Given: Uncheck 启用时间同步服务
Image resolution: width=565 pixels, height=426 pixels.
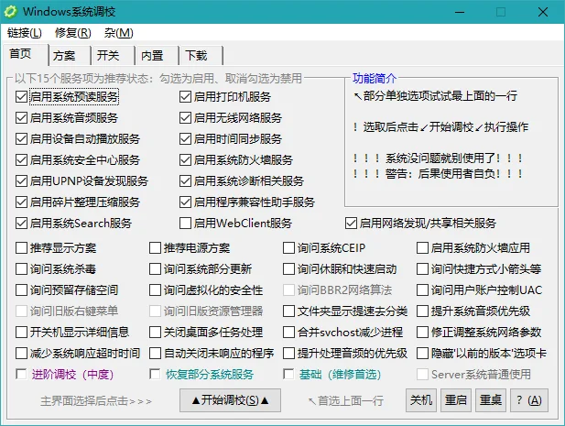Looking at the screenshot, I should pyautogui.click(x=185, y=138).
